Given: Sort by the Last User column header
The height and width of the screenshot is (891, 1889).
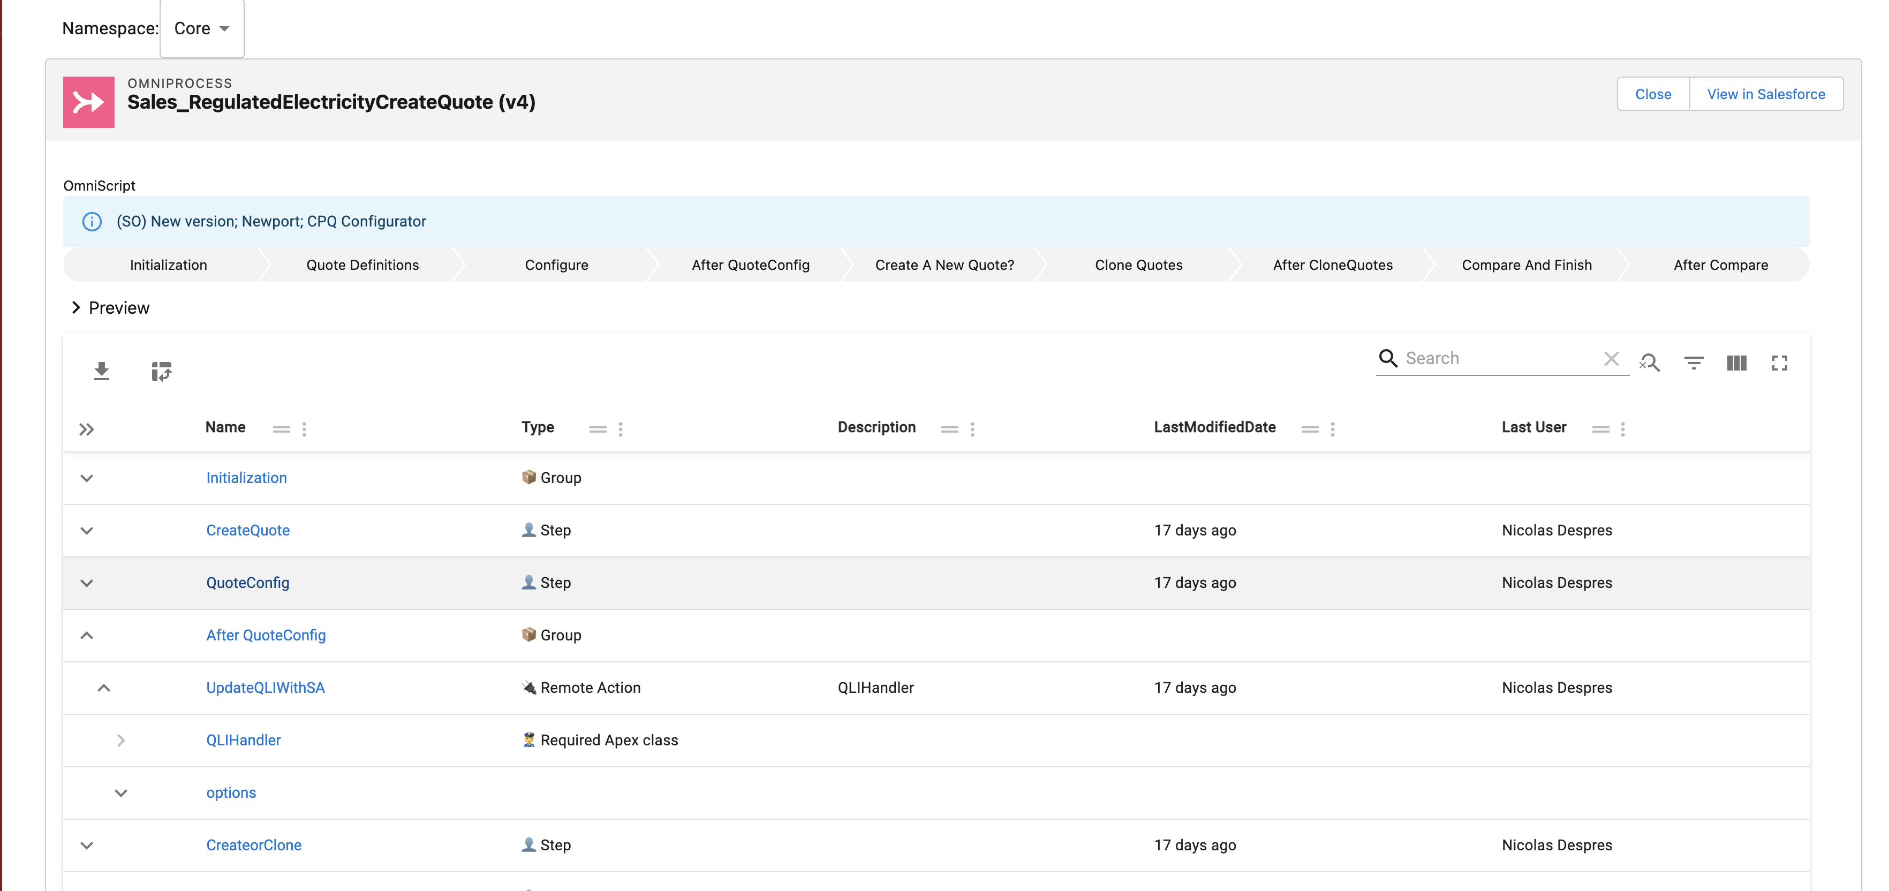Looking at the screenshot, I should pyautogui.click(x=1533, y=427).
